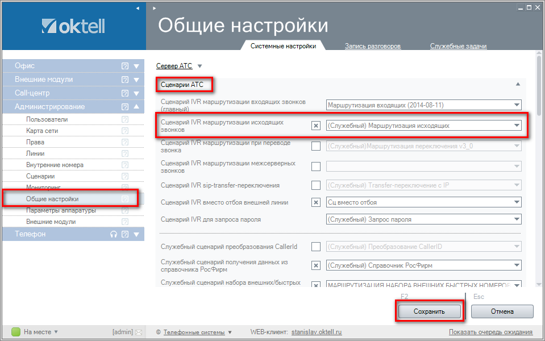Click help icon beside Call-центр section

pyautogui.click(x=125, y=93)
